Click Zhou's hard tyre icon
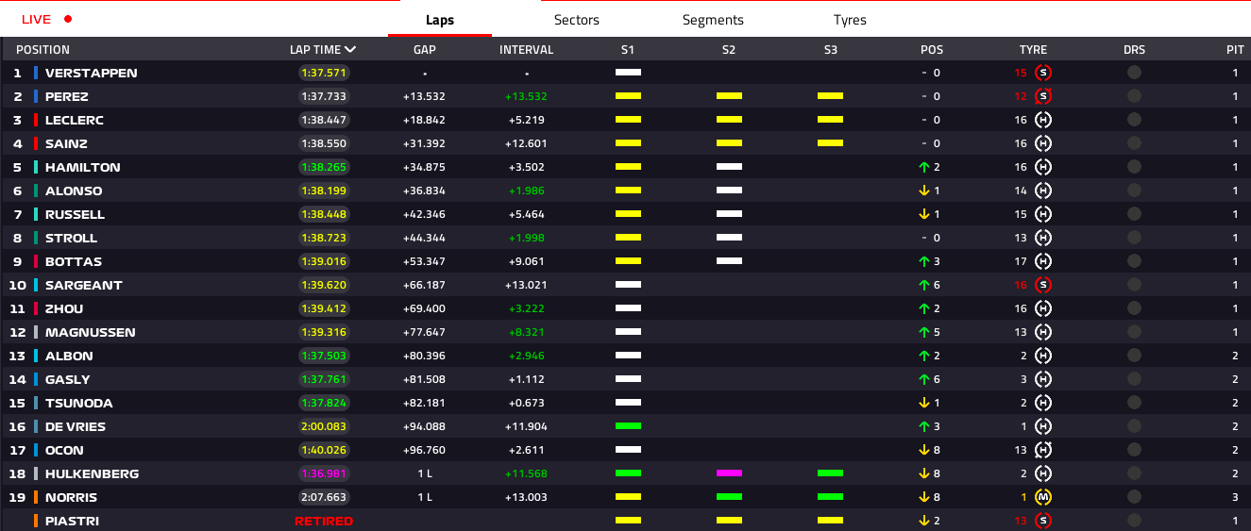The height and width of the screenshot is (531, 1251). coord(1043,308)
